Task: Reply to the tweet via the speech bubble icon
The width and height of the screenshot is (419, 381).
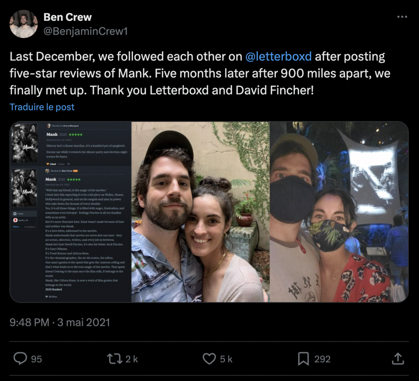Action: coord(20,359)
